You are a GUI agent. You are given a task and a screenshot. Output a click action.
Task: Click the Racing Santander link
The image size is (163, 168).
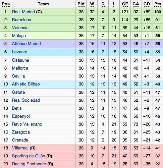[29, 164]
